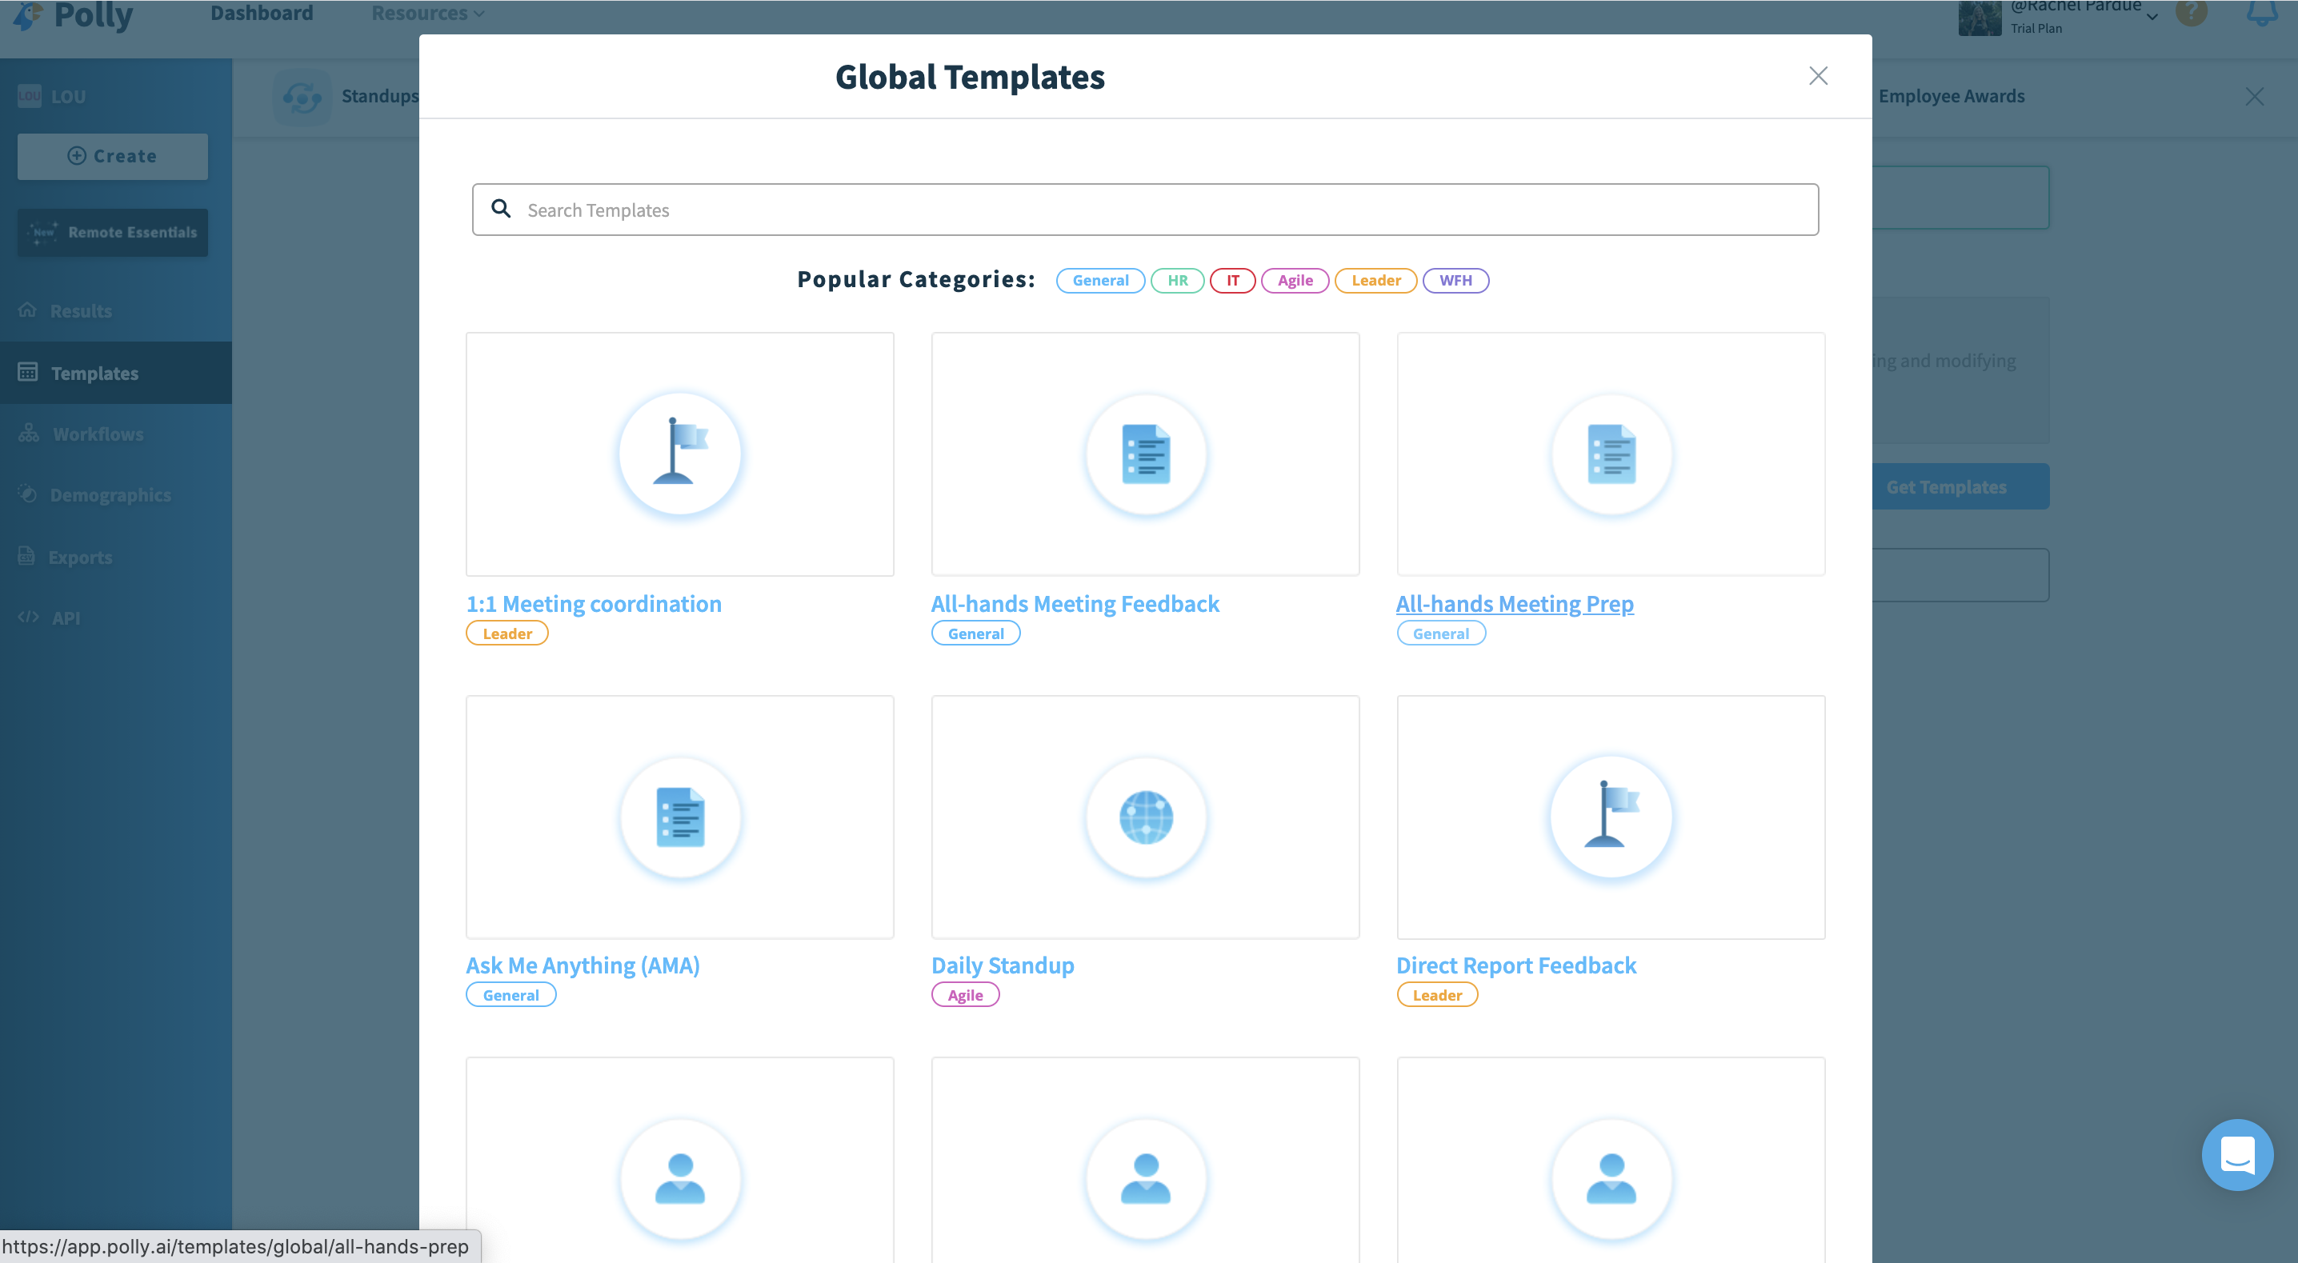The height and width of the screenshot is (1263, 2298).
Task: Filter templates by WFH category
Action: [x=1455, y=280]
